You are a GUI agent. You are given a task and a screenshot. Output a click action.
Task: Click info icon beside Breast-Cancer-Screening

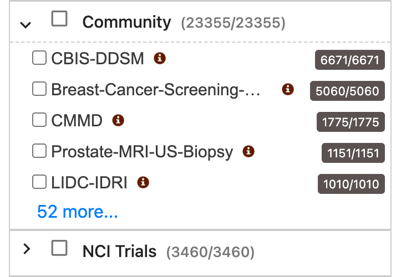click(x=288, y=89)
